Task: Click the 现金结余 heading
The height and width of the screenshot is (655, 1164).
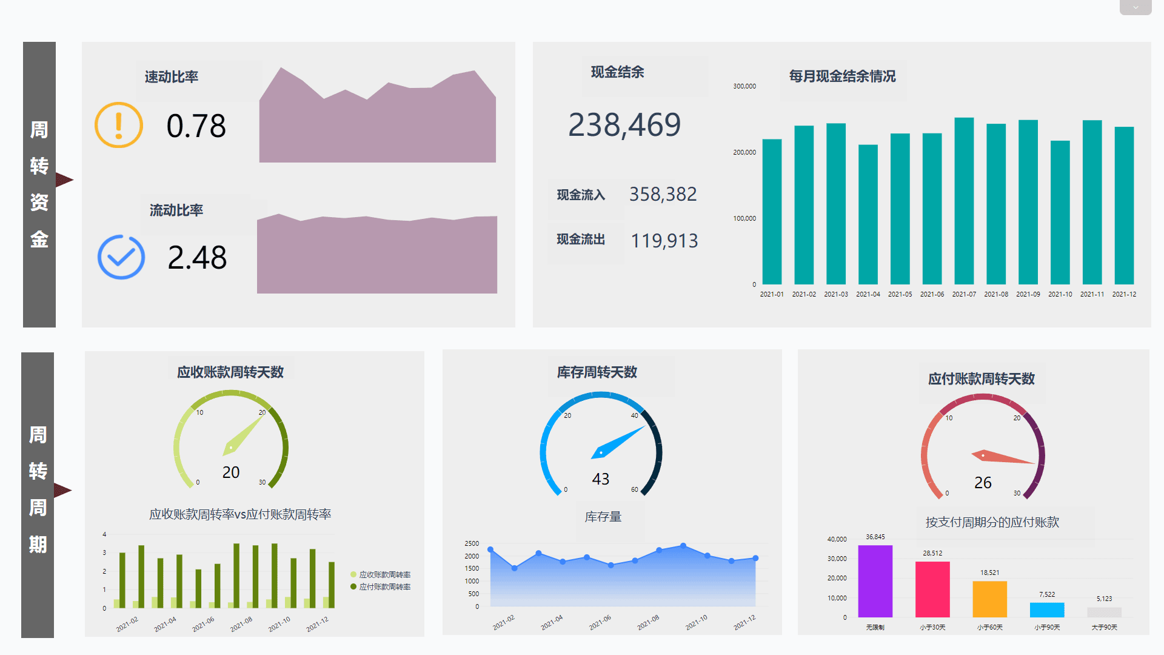Action: point(617,72)
